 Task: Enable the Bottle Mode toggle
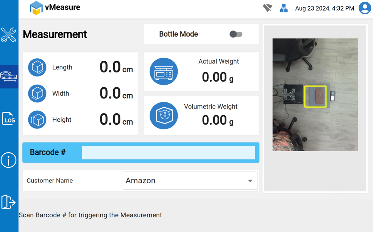(236, 34)
